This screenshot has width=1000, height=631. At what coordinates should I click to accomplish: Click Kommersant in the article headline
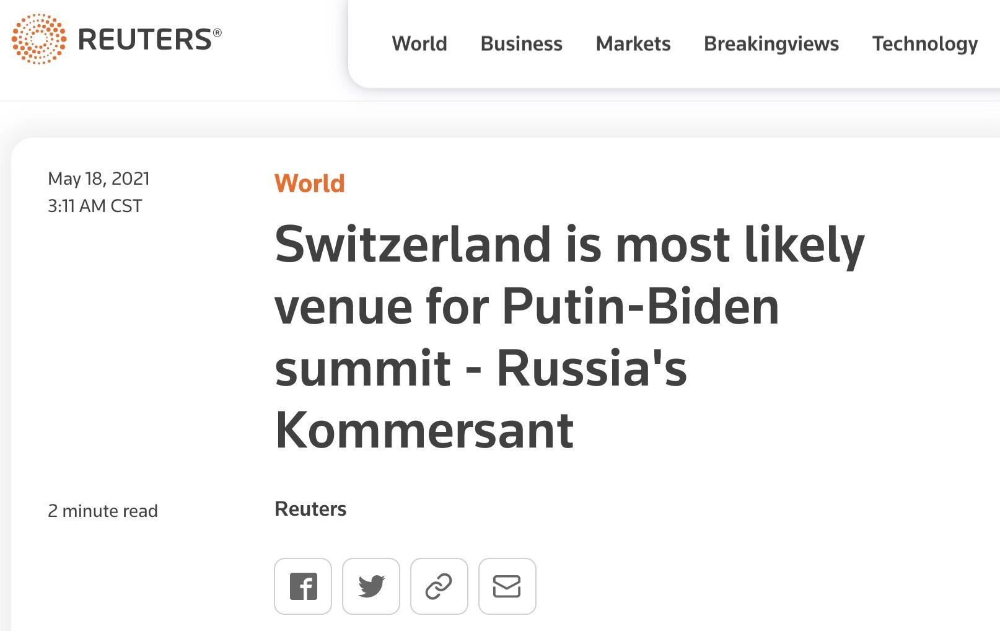(x=424, y=430)
